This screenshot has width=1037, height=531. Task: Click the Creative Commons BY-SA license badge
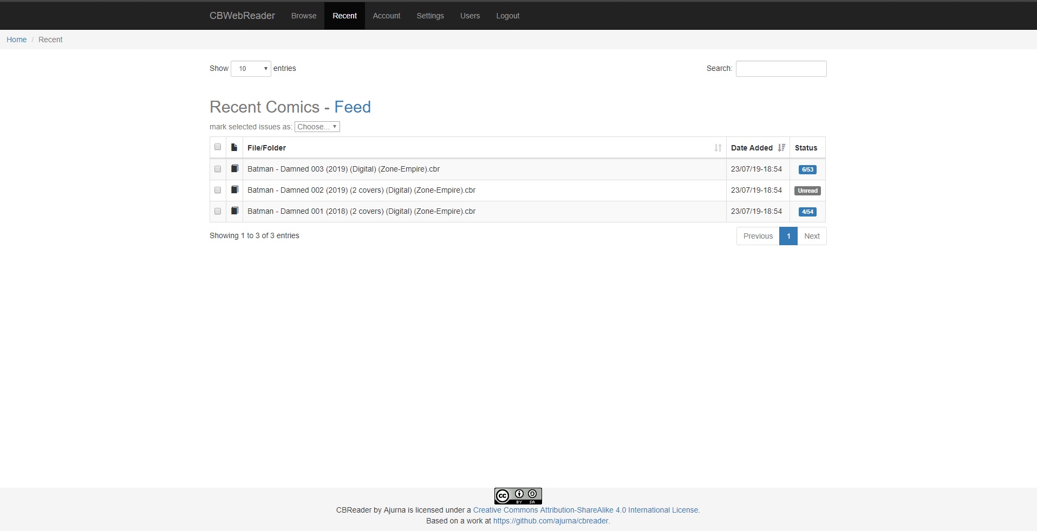pyautogui.click(x=518, y=495)
